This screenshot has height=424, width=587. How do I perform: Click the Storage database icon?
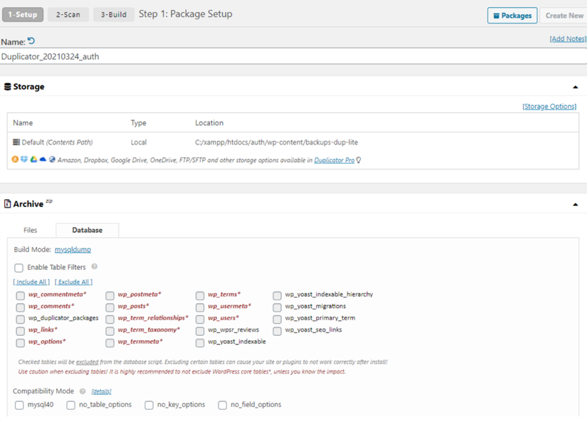click(8, 87)
